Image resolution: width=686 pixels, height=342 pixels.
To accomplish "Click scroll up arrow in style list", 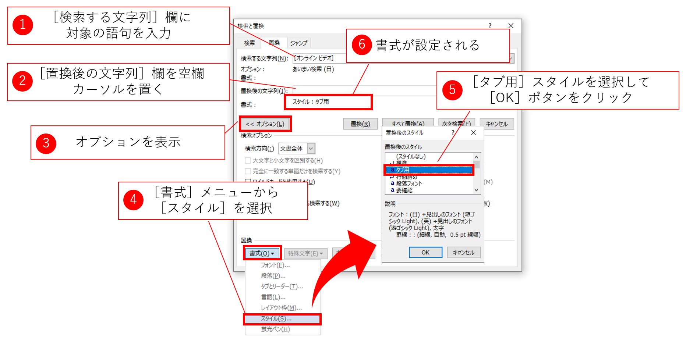I will click(x=476, y=157).
